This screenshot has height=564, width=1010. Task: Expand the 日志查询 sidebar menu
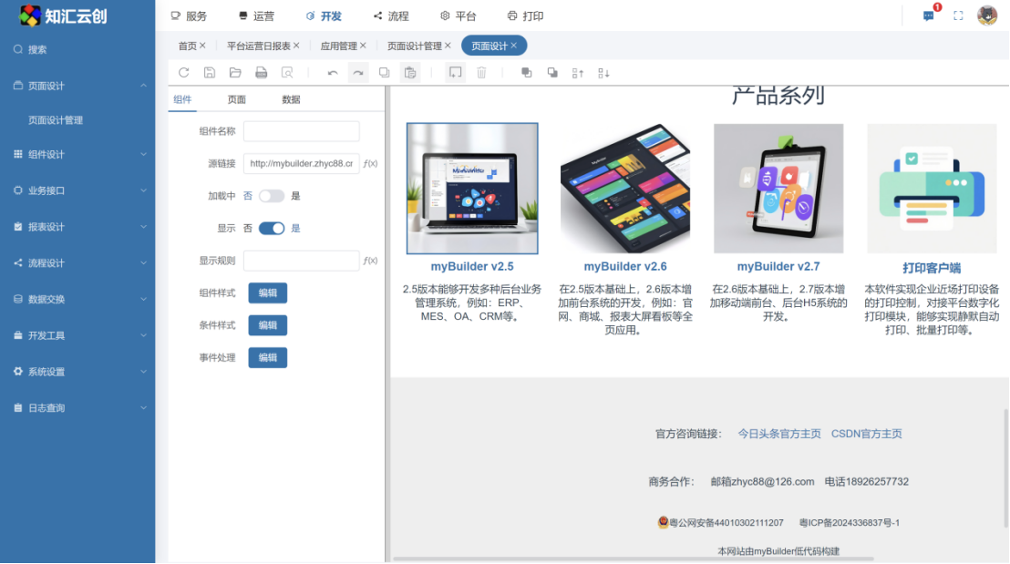click(77, 407)
